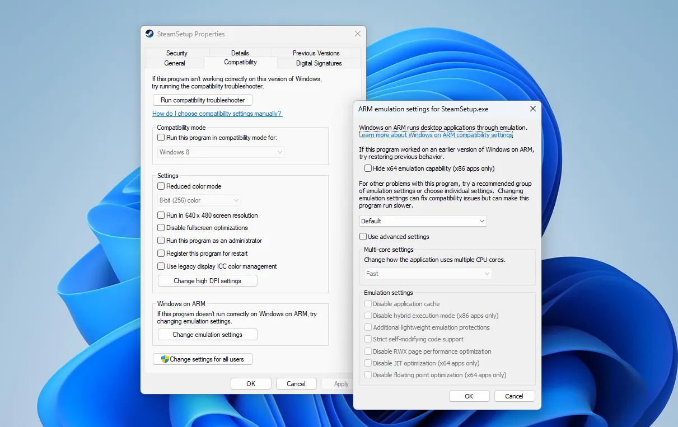The height and width of the screenshot is (427, 678).
Task: Enable Run this program as an administrator
Action: pos(161,241)
